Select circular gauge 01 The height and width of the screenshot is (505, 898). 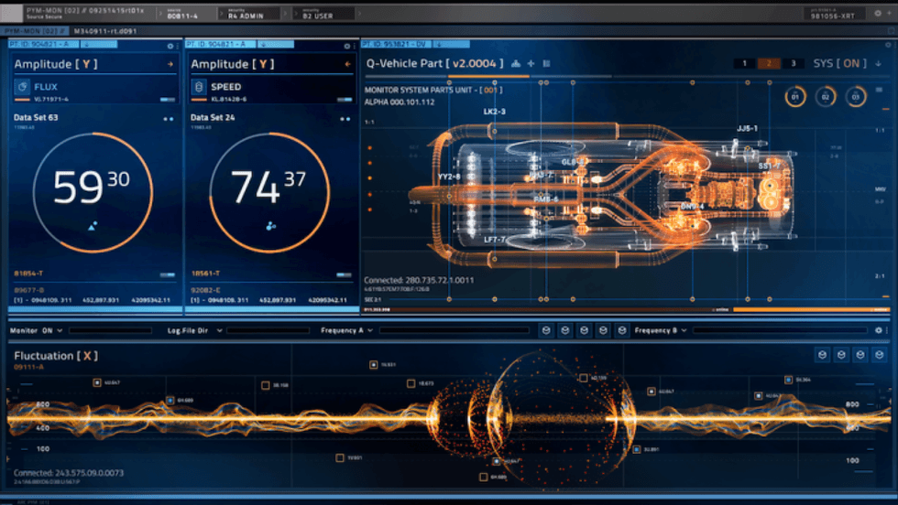[795, 97]
